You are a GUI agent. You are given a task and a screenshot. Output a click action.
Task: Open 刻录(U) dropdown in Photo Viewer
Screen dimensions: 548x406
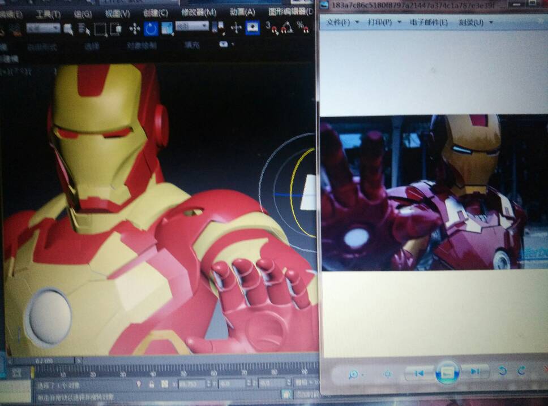(x=476, y=23)
